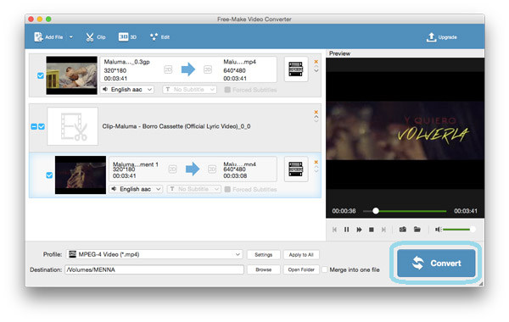
Task: Open English aac audio dropdown, first video
Action: point(127,90)
